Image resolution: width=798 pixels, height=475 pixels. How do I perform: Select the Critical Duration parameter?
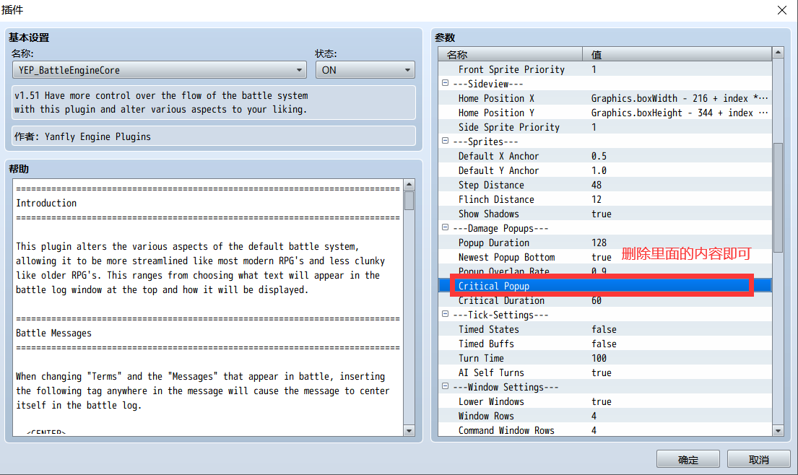[605, 300]
